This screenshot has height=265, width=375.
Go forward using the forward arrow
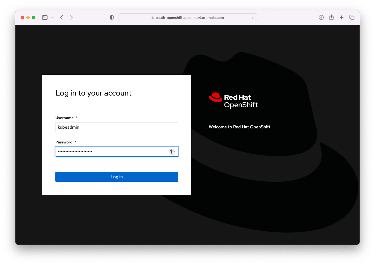pos(71,18)
